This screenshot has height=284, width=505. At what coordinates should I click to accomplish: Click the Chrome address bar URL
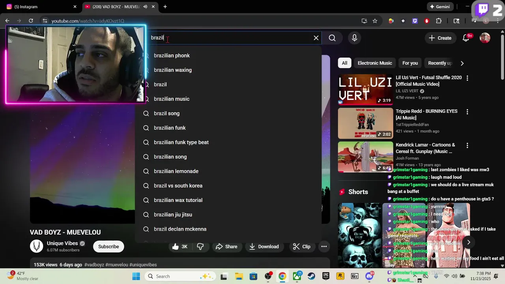[88, 21]
